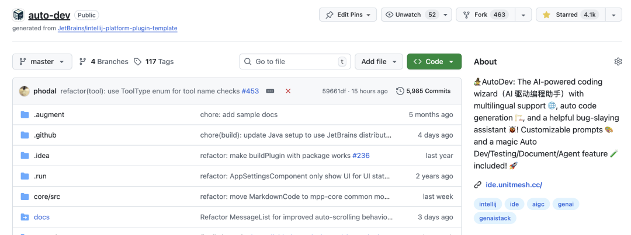Select the intellij topic tag
631x235 pixels.
487,204
